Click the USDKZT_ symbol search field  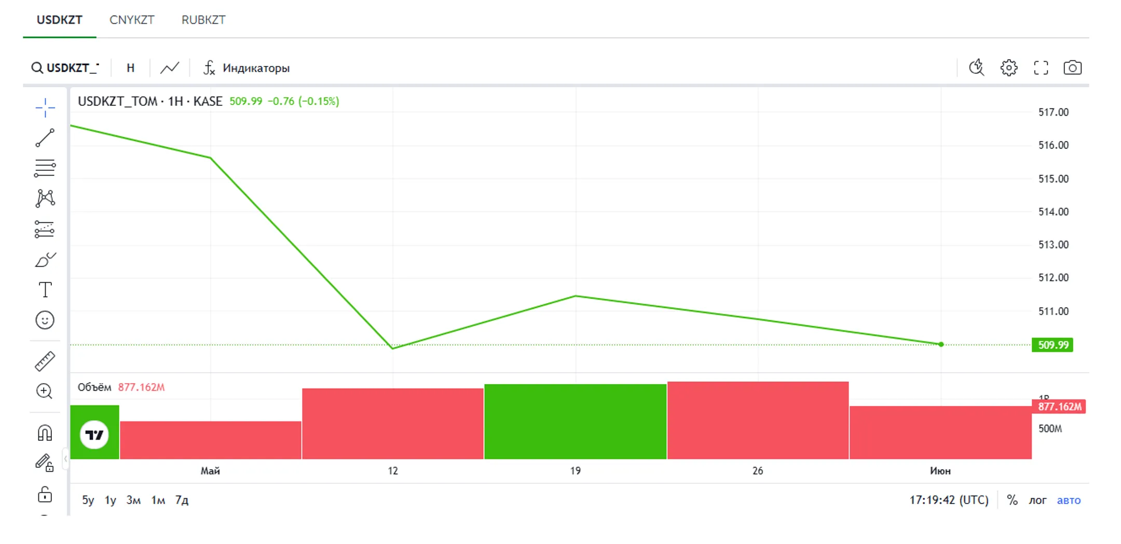(x=65, y=68)
